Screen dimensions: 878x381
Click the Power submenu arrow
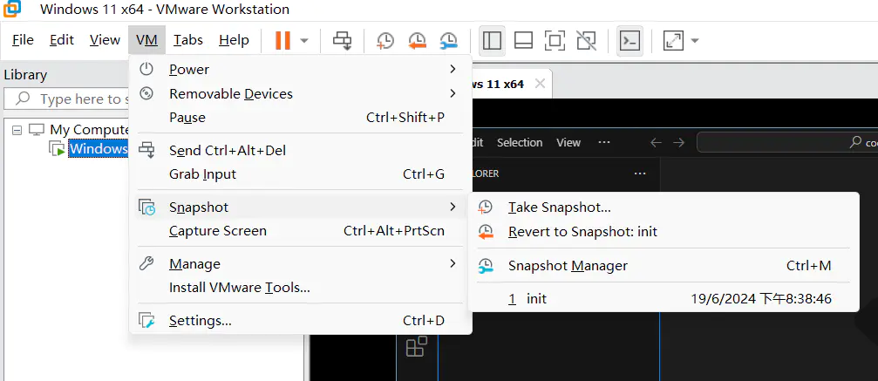click(x=453, y=69)
